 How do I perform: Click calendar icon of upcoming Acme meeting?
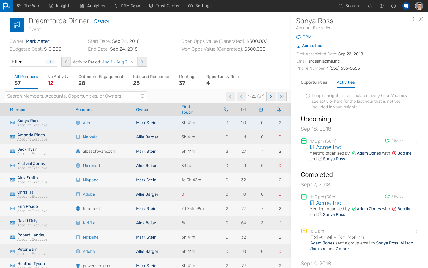(304, 141)
